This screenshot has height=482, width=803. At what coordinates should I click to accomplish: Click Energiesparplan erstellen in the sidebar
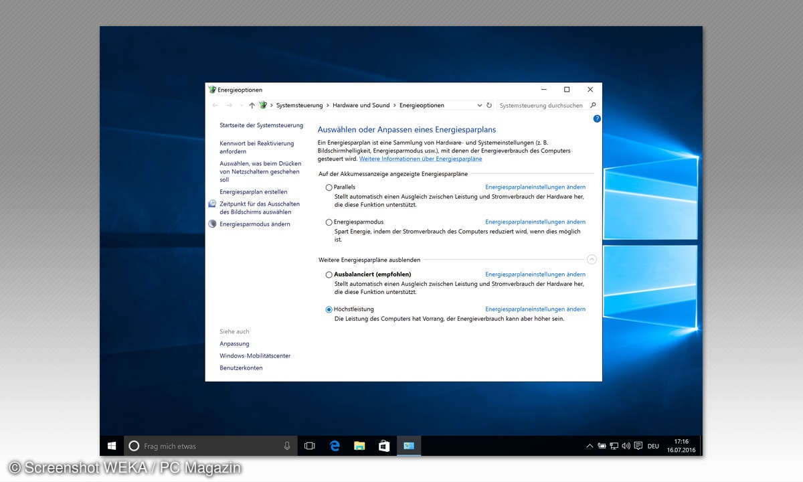pyautogui.click(x=253, y=192)
